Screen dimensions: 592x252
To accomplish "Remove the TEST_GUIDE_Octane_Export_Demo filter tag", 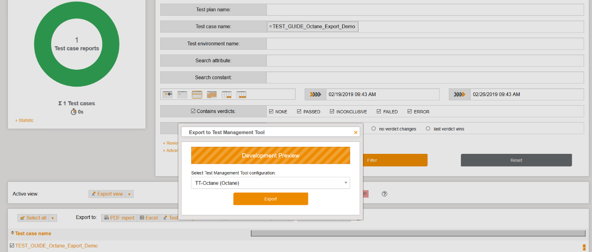I will click(x=270, y=26).
